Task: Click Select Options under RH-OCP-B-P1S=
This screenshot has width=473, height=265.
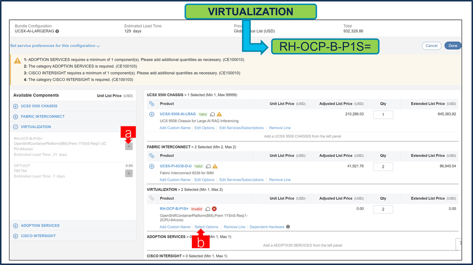Action: tap(206, 227)
